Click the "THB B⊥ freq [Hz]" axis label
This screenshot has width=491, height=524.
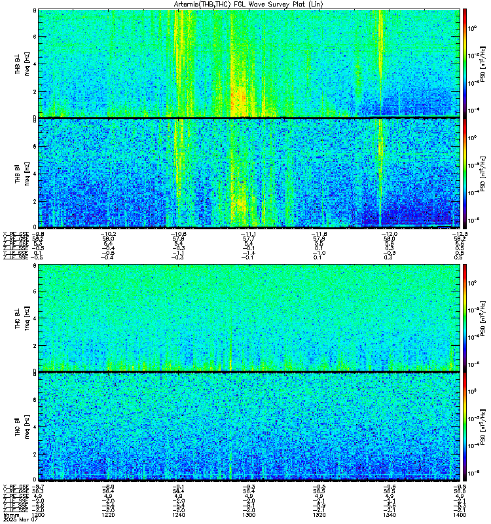click(22, 64)
